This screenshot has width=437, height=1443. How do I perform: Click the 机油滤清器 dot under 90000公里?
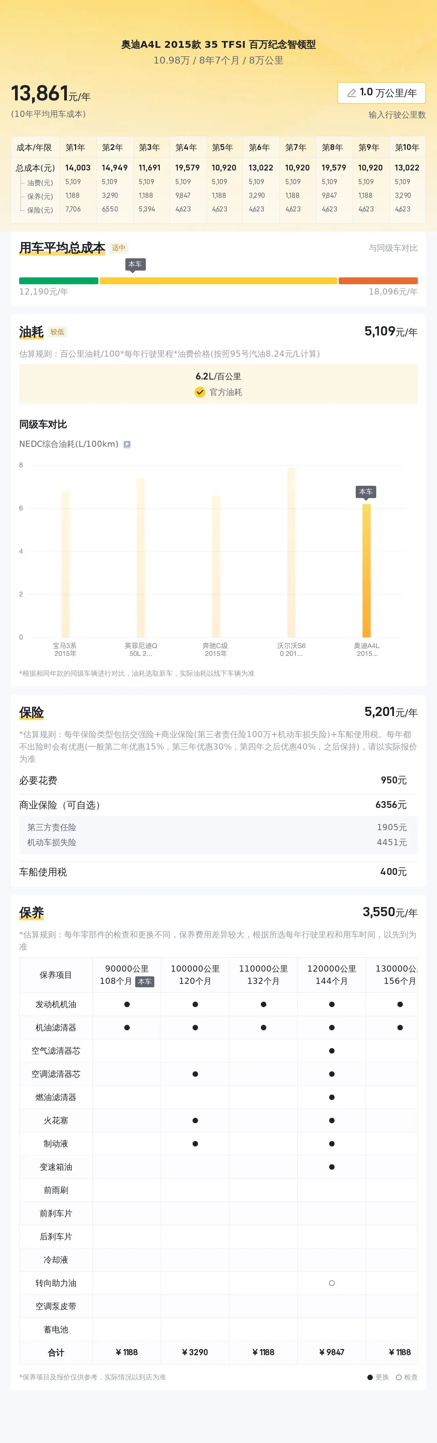click(127, 1027)
